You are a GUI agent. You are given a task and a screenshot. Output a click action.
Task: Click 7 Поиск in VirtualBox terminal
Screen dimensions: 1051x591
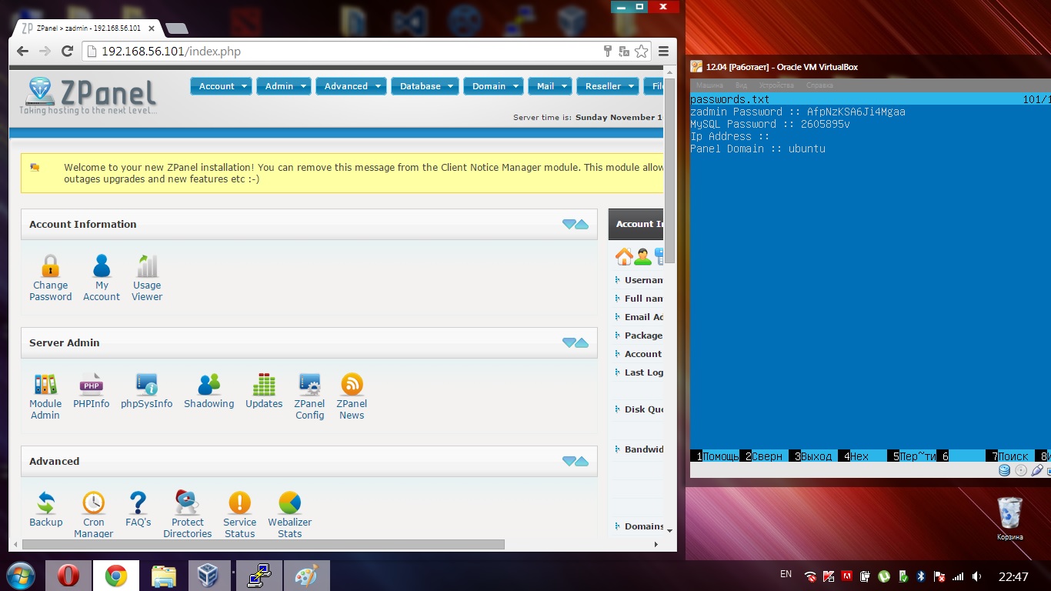(x=1010, y=456)
